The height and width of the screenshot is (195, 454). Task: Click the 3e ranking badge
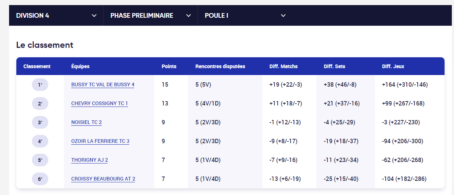(x=40, y=123)
